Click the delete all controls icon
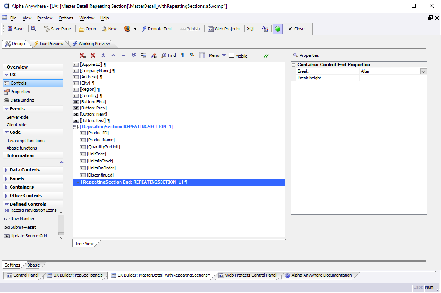441x293 pixels. tap(83, 56)
